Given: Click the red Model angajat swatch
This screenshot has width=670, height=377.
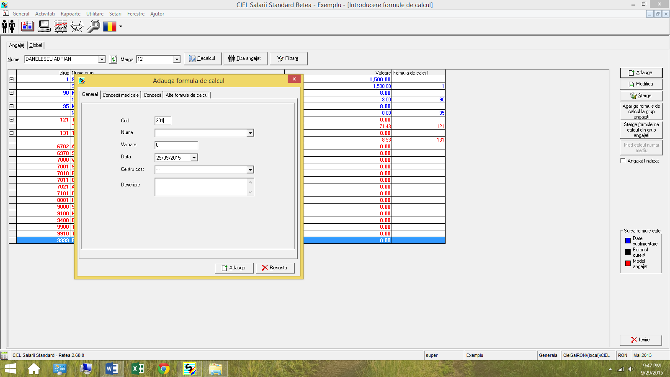Looking at the screenshot, I should click(628, 263).
